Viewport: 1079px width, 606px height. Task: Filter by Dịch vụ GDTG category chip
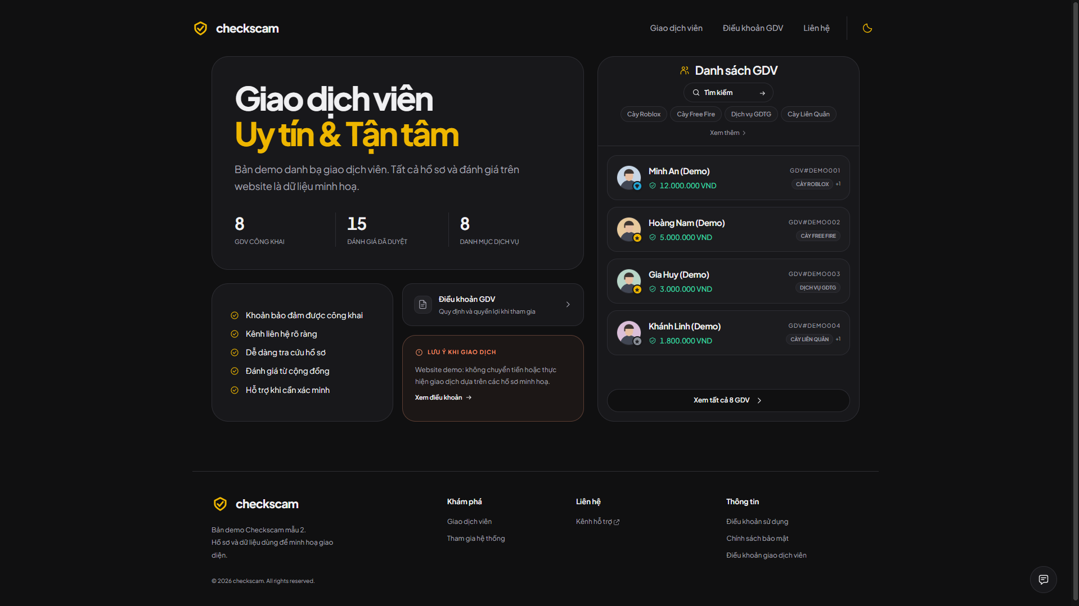pyautogui.click(x=751, y=114)
